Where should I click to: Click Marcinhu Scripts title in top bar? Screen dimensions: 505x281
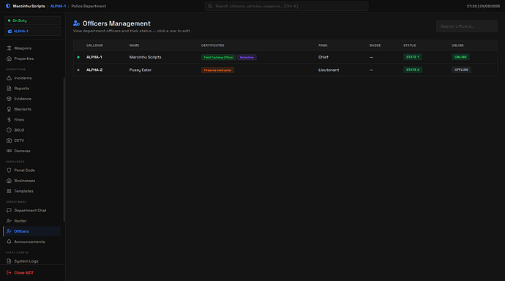29,6
